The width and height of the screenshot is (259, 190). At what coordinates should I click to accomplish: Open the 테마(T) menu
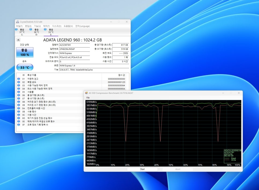point(46,26)
